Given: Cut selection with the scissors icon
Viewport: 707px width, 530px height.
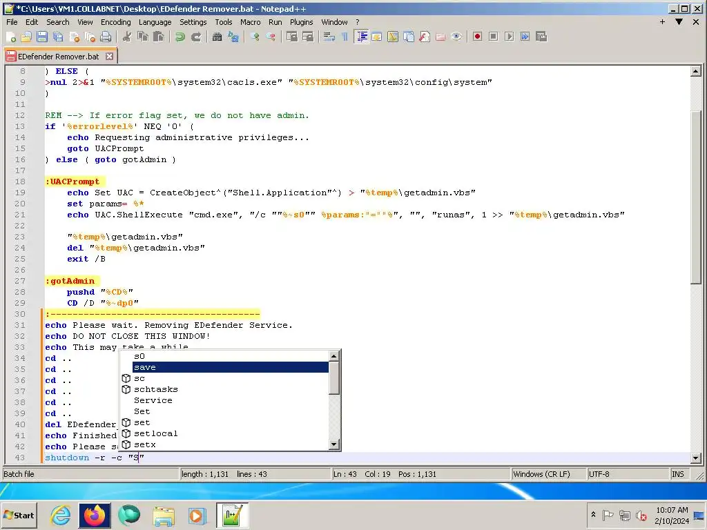Looking at the screenshot, I should click(x=127, y=37).
